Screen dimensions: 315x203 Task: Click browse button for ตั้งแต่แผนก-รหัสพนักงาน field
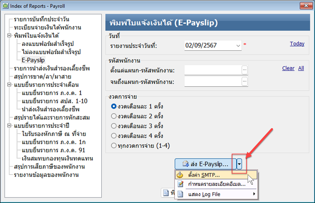pos(244,70)
